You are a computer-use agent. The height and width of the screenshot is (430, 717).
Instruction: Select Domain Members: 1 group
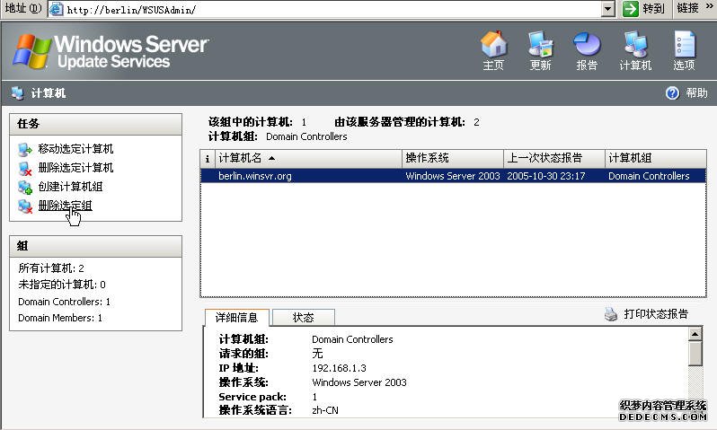click(60, 318)
